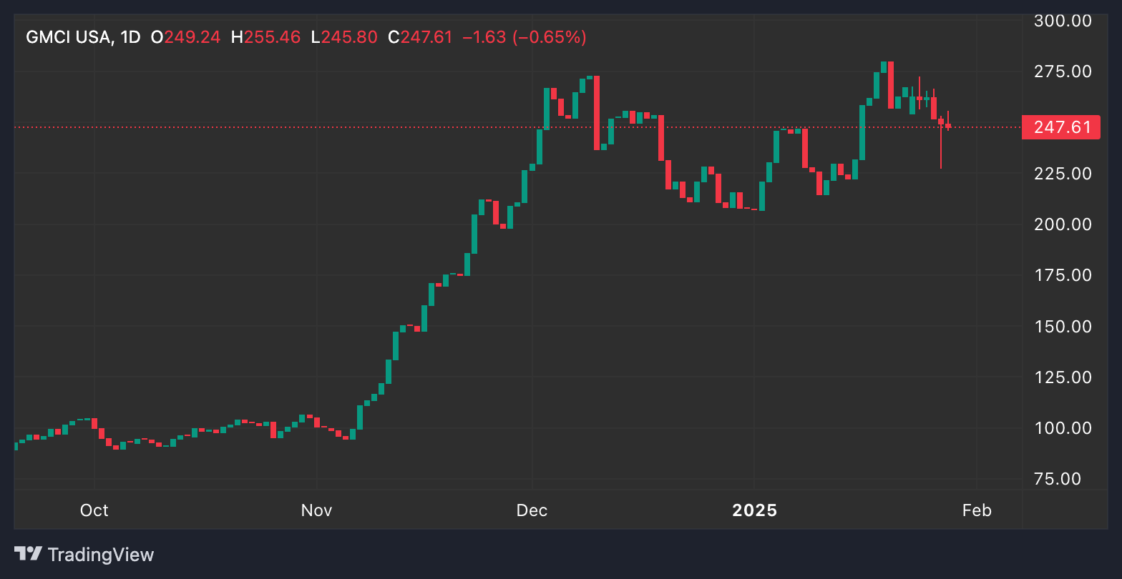Click the 175.00 price axis label
The image size is (1122, 579).
pyautogui.click(x=1063, y=275)
